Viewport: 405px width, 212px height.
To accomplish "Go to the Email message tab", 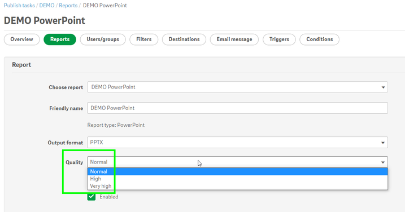I will 234,39.
